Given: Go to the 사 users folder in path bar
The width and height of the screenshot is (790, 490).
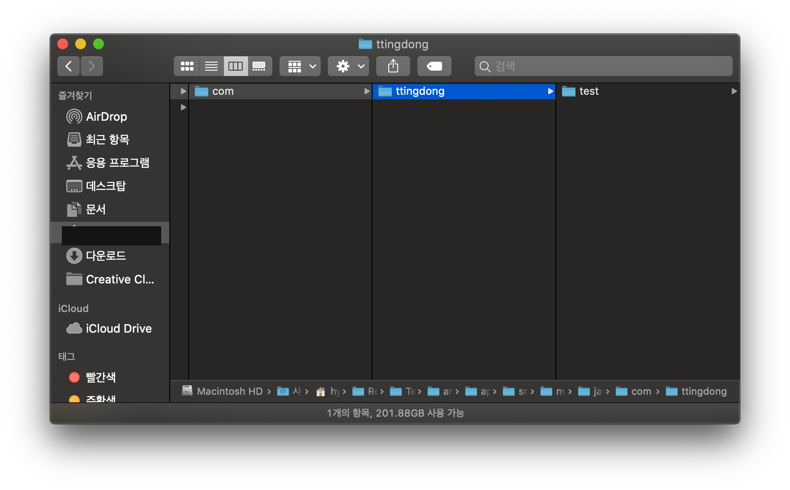Looking at the screenshot, I should pos(289,391).
